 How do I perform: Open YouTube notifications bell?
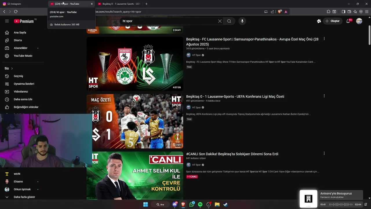pyautogui.click(x=348, y=21)
